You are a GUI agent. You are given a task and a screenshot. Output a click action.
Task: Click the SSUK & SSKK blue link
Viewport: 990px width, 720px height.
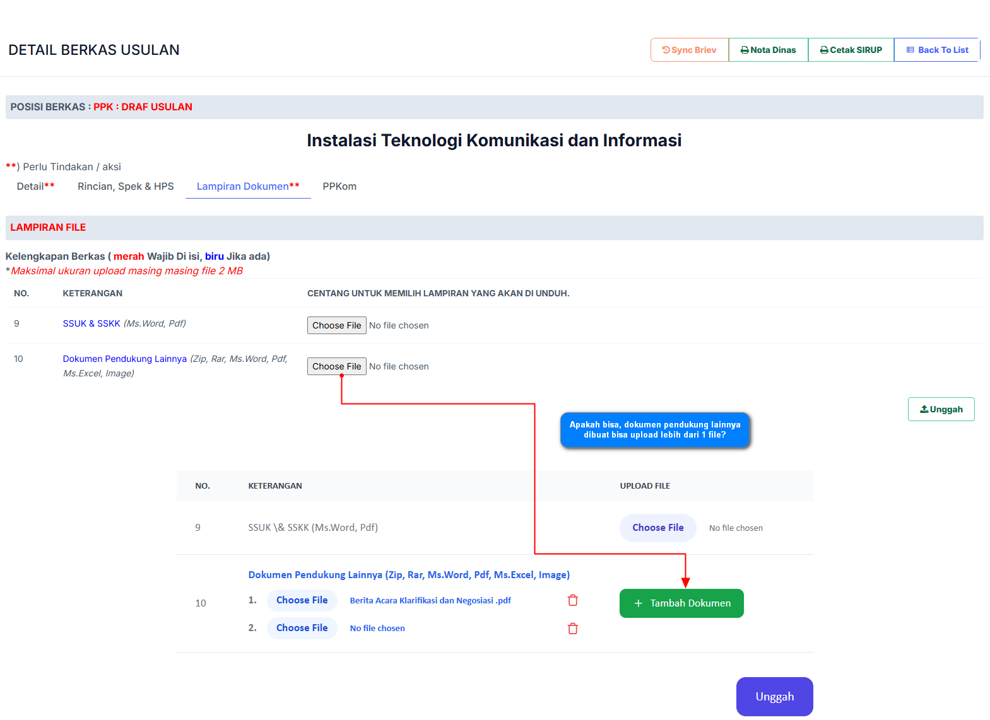tap(91, 323)
